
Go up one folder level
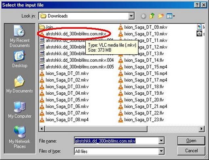pyautogui.click(x=152, y=16)
